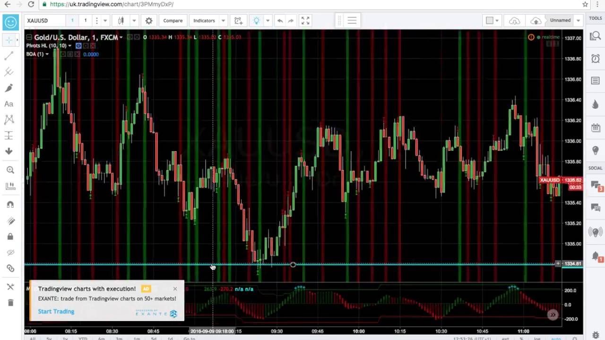This screenshot has width=605, height=340.
Task: Click the Indicators button
Action: click(x=204, y=21)
